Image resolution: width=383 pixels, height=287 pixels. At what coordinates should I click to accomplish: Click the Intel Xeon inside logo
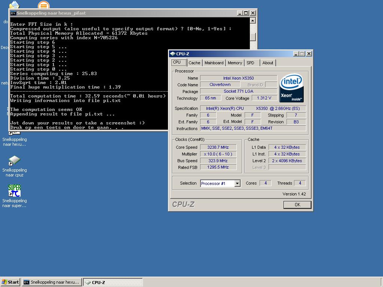291,87
